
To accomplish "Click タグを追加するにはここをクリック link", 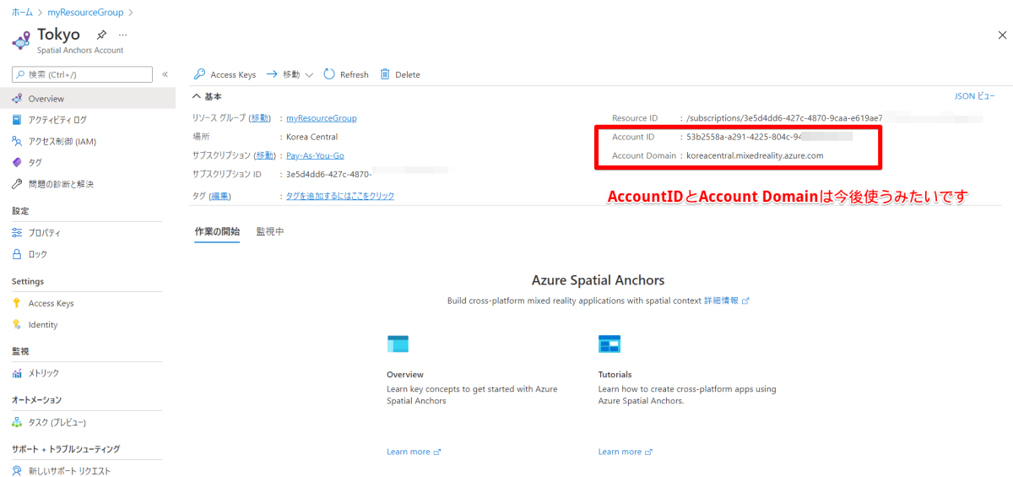I will pyautogui.click(x=340, y=196).
